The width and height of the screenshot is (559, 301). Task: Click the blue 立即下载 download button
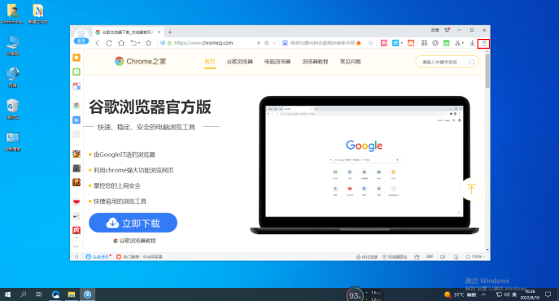[x=133, y=223]
